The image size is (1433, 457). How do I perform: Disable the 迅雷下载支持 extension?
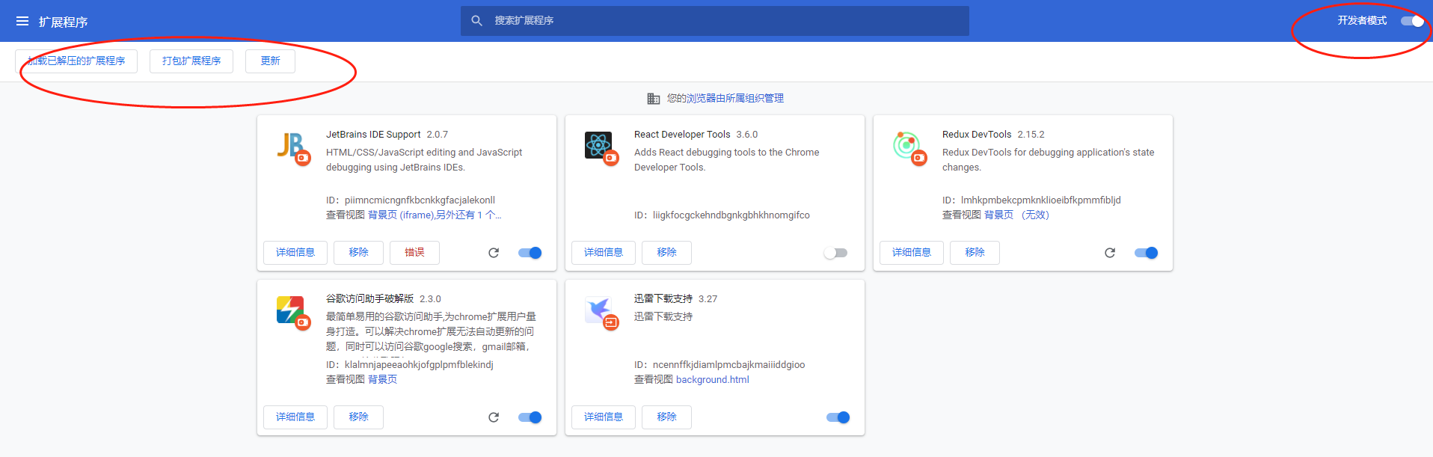click(x=838, y=417)
